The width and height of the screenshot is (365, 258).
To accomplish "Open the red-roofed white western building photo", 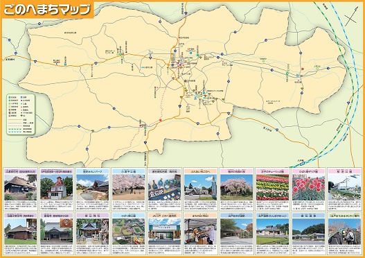I will (x=56, y=187).
